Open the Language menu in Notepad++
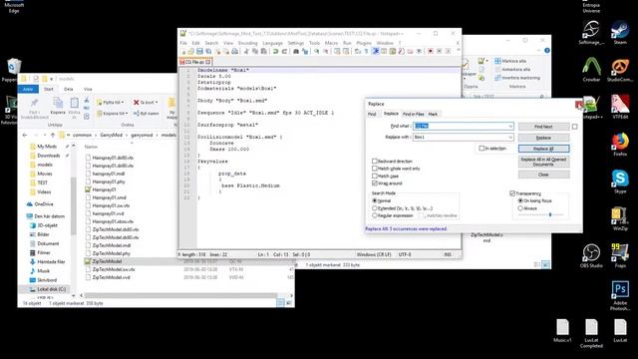638x359 pixels. (272, 43)
